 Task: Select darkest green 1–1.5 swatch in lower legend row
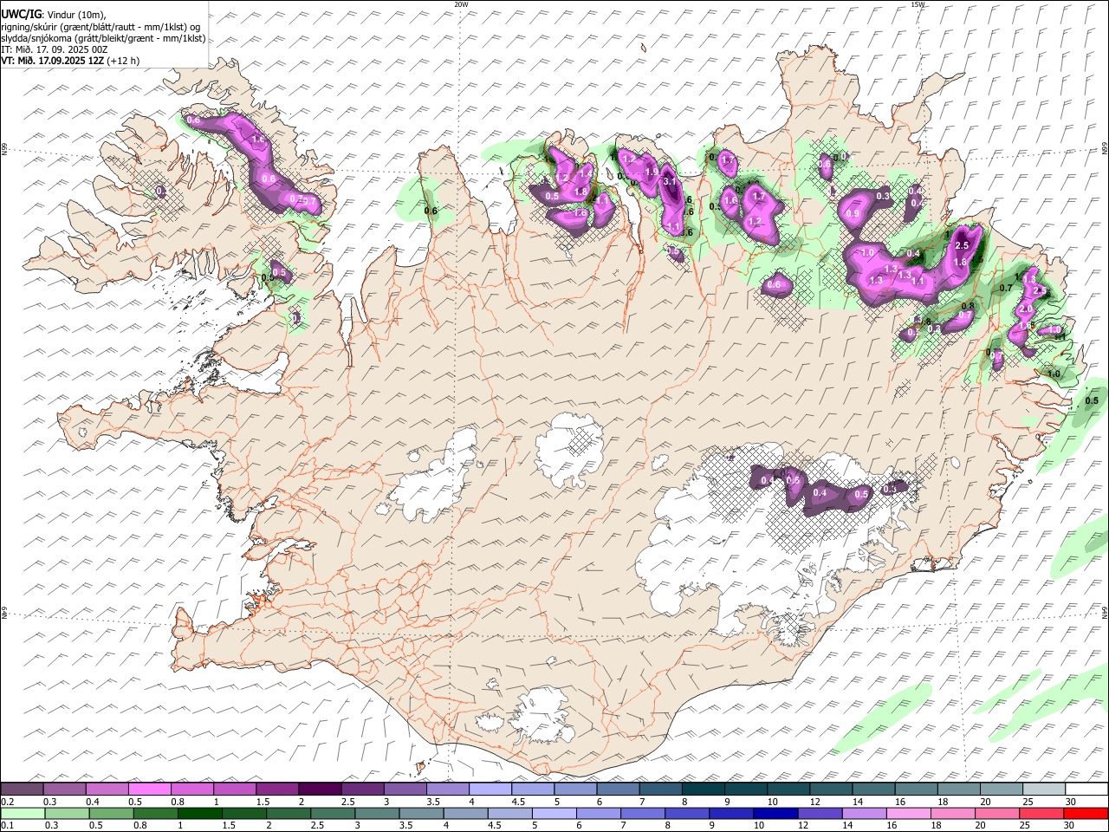click(x=199, y=813)
